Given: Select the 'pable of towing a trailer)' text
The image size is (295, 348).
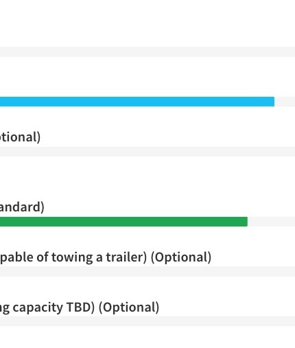Looking at the screenshot, I should pos(73,257).
